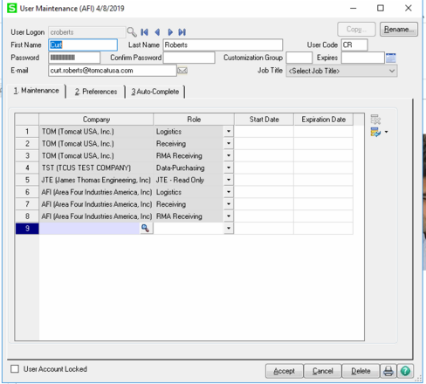Click the disabled Copy button

click(x=356, y=30)
